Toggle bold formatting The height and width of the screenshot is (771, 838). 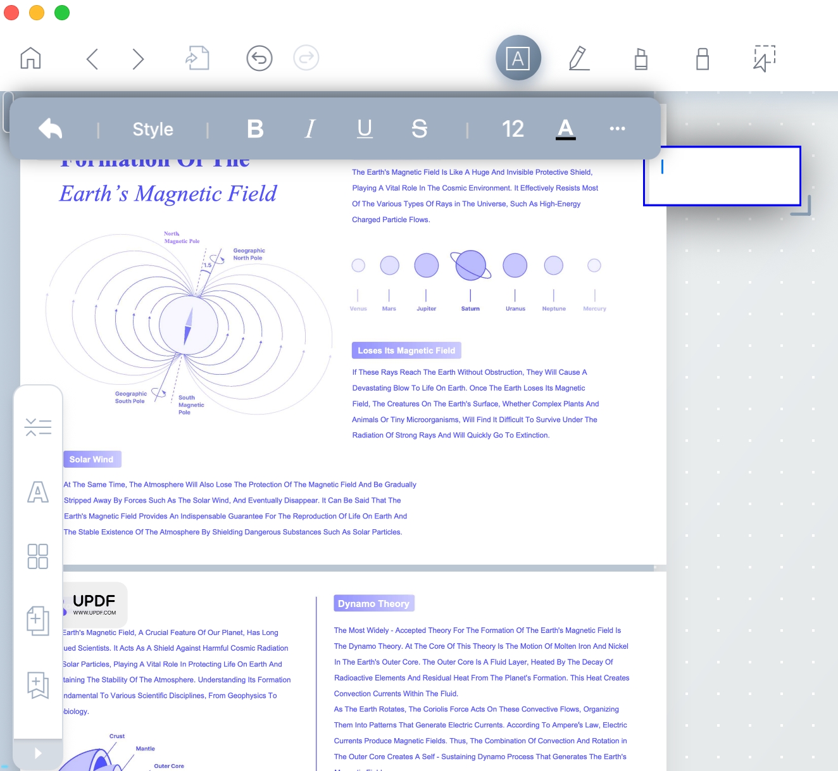255,129
